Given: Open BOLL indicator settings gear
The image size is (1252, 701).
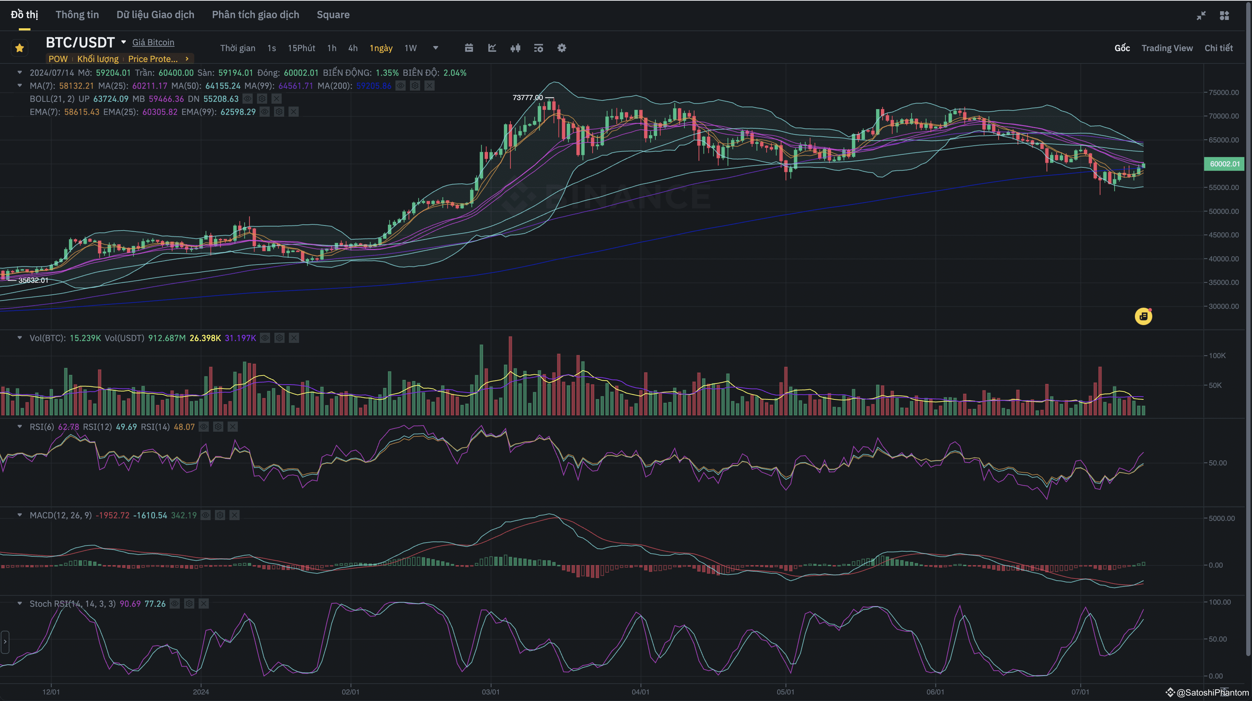Looking at the screenshot, I should point(262,99).
